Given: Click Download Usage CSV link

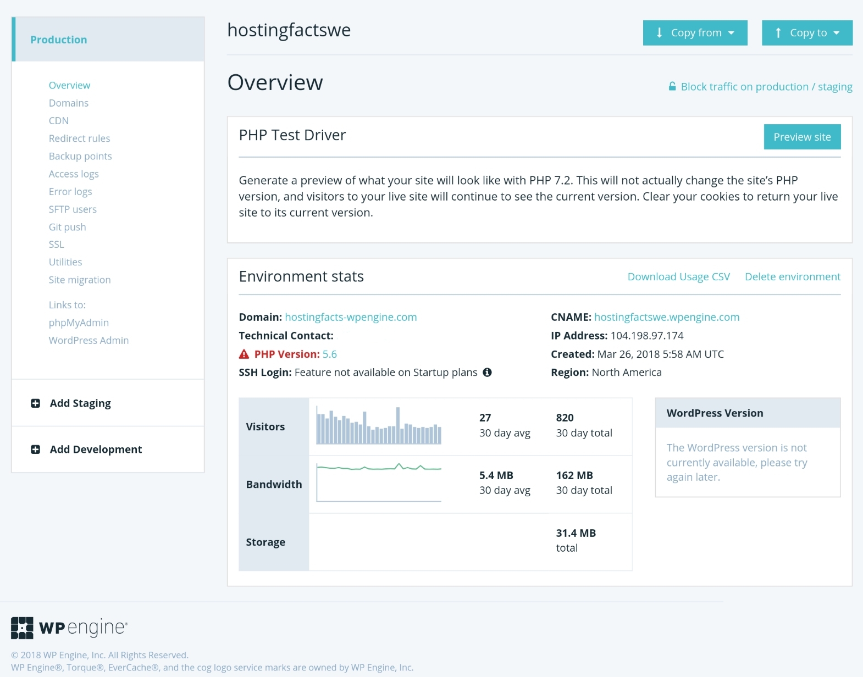Looking at the screenshot, I should click(678, 277).
